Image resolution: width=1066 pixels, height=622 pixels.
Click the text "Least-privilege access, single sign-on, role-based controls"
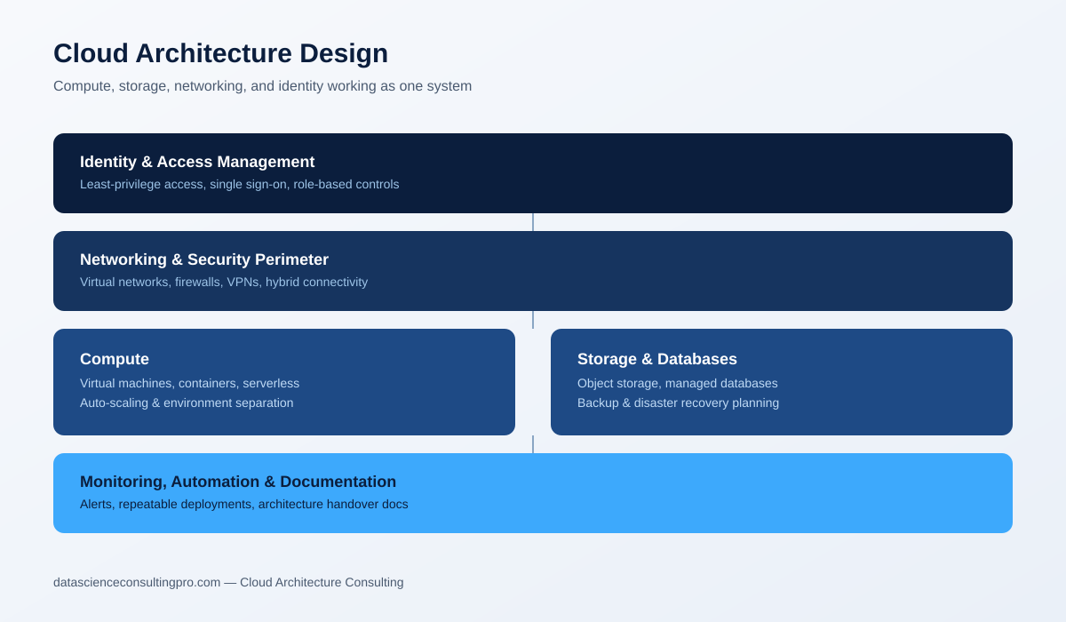[240, 184]
